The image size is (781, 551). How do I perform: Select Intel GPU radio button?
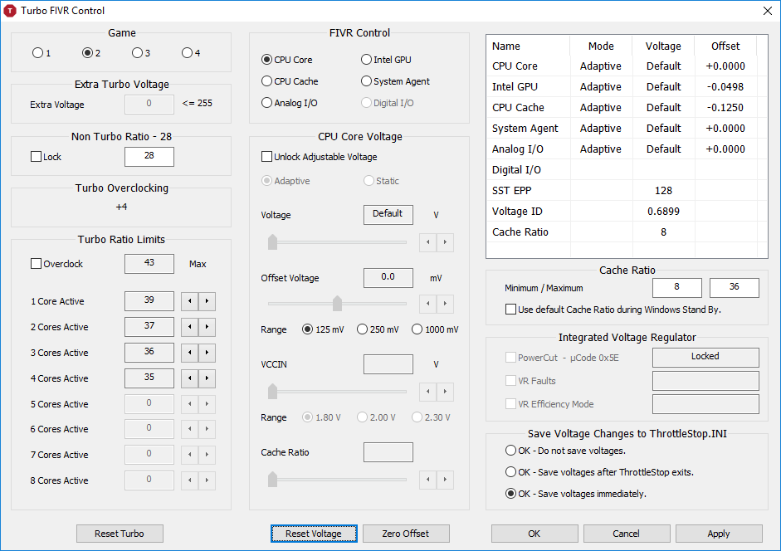click(x=367, y=60)
